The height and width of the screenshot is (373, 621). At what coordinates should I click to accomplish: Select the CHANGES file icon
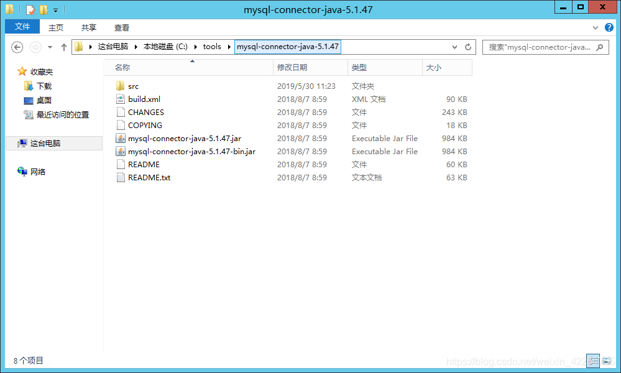point(121,112)
